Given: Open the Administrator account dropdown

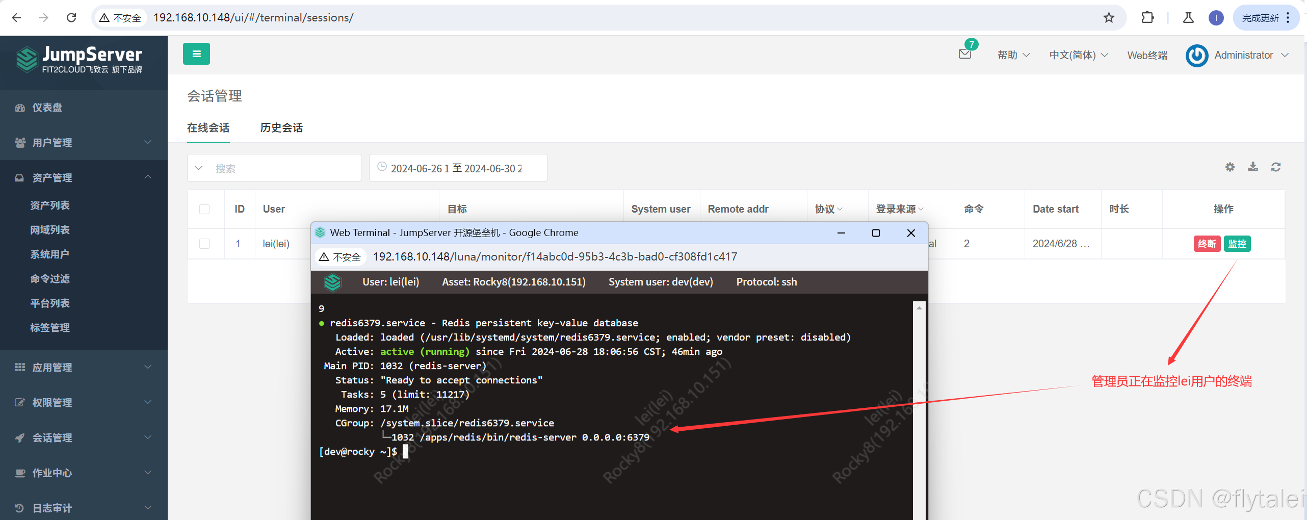Looking at the screenshot, I should click(x=1251, y=55).
